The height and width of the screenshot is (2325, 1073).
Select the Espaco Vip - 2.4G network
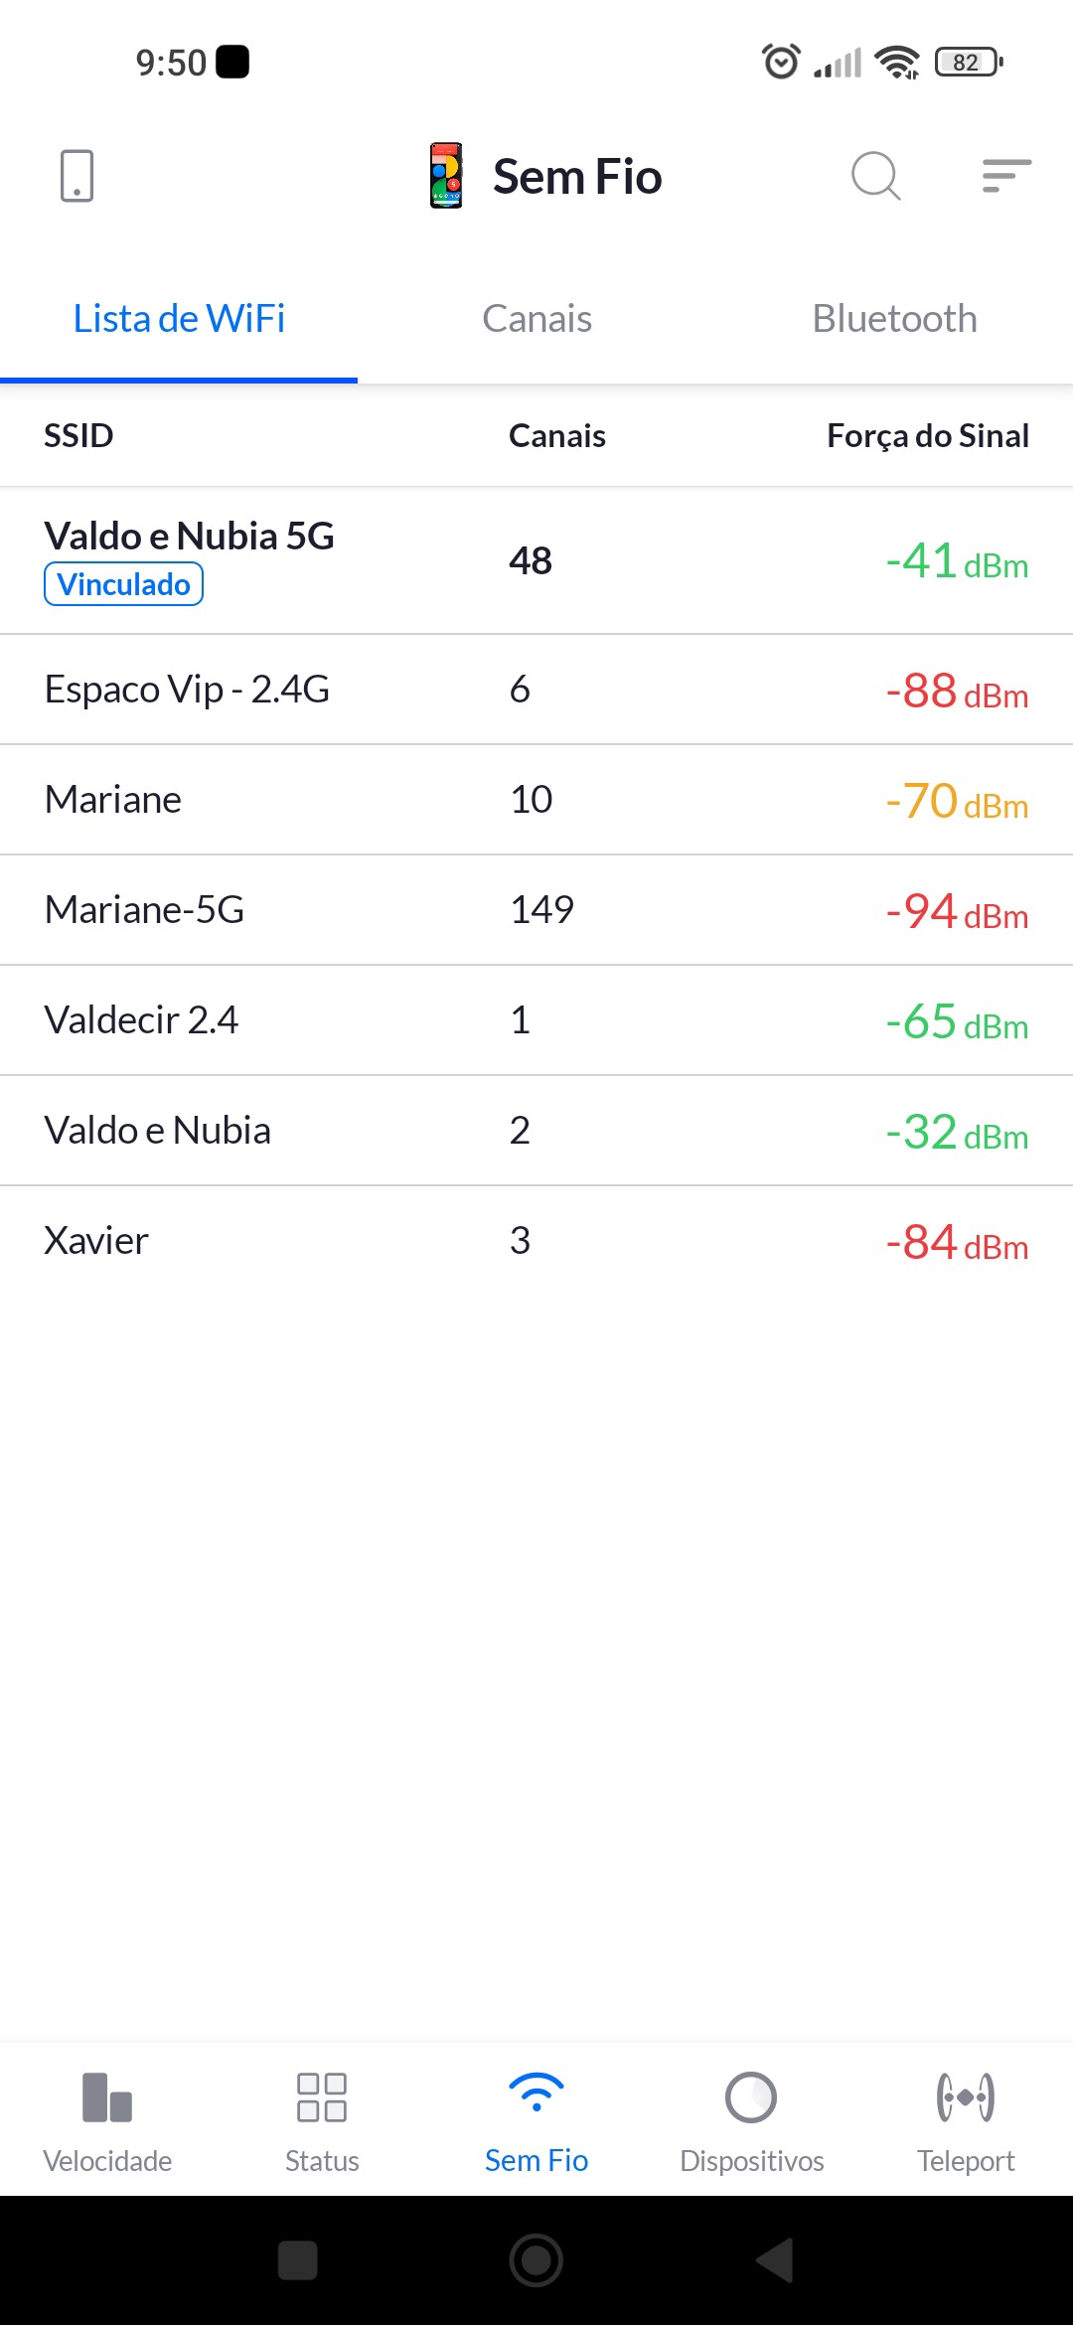tap(187, 690)
